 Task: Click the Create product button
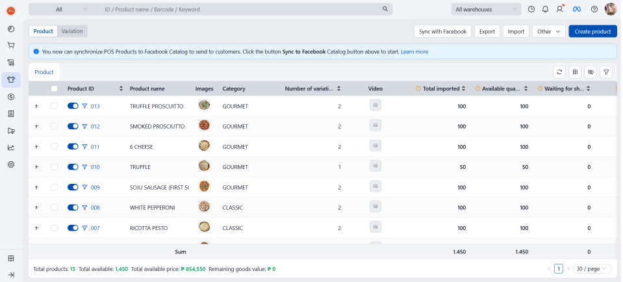click(592, 31)
